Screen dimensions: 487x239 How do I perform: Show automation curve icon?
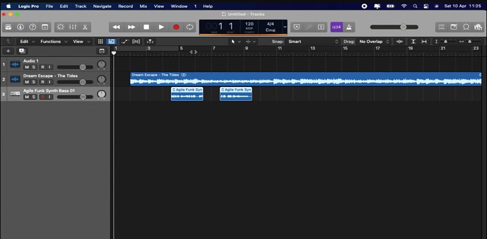coord(125,41)
